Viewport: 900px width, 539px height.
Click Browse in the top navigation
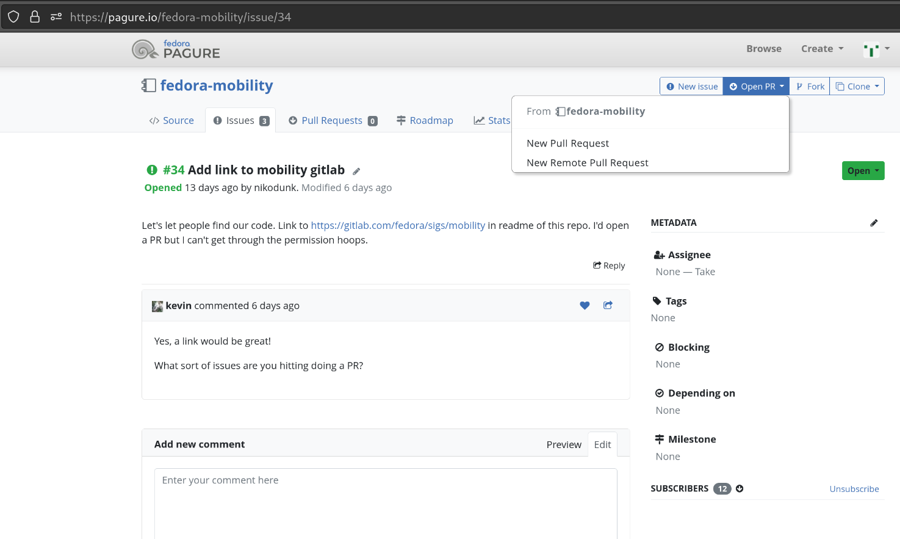point(764,49)
